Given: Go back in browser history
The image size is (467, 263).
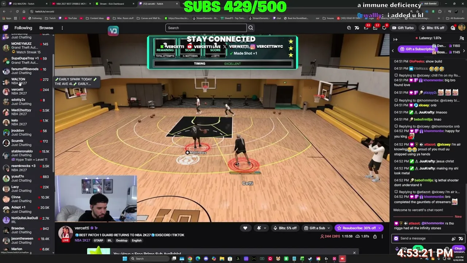Looking at the screenshot, I should point(4,12).
